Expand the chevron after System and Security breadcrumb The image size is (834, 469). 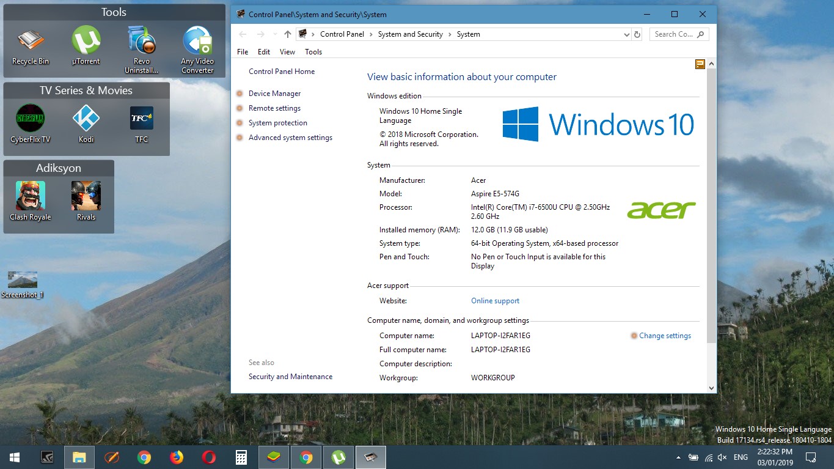(x=450, y=34)
